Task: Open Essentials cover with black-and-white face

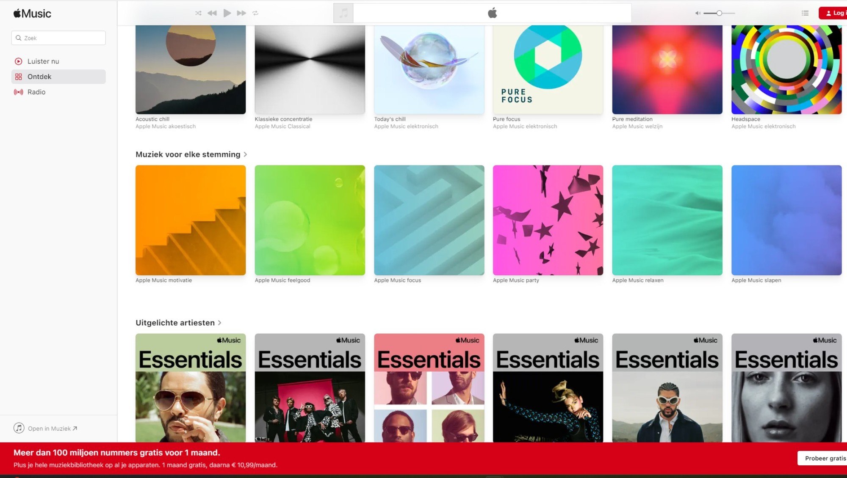Action: point(786,388)
